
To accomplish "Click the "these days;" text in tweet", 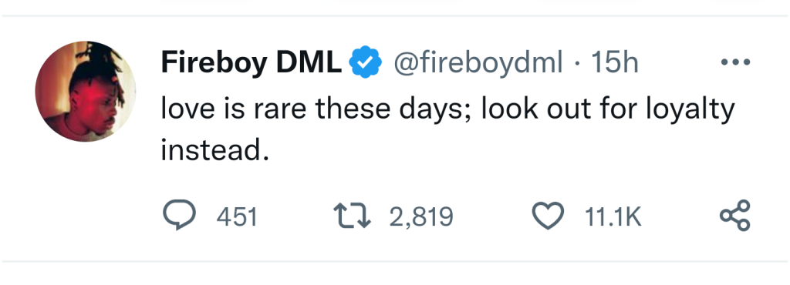I will pos(393,109).
